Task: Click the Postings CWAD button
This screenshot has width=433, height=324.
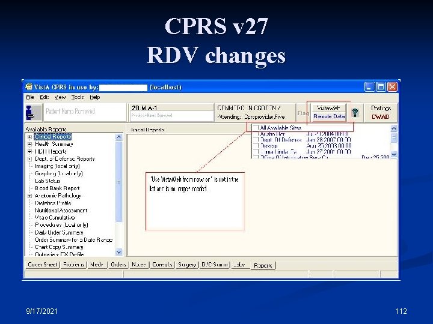Action: pos(381,112)
